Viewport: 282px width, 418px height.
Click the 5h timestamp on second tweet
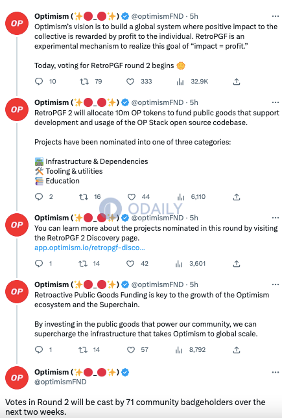click(x=194, y=102)
